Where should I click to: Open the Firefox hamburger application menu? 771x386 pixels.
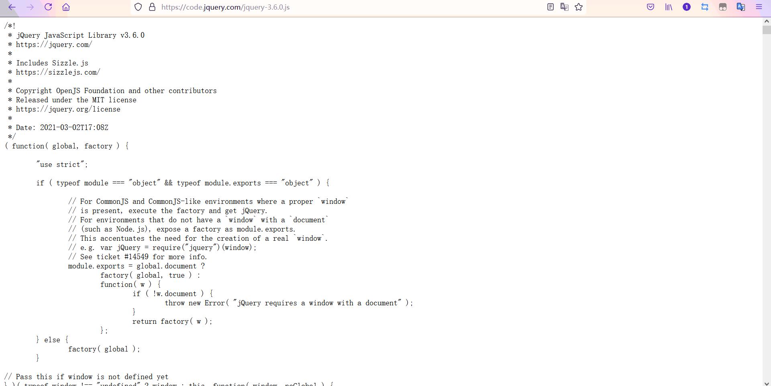[759, 7]
